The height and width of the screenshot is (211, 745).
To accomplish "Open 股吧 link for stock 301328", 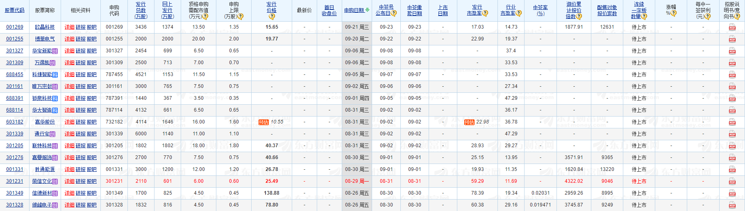I will coord(92,205).
